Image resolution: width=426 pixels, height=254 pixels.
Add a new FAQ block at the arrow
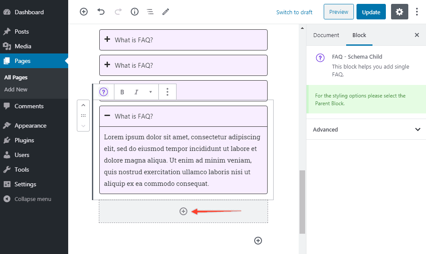183,211
